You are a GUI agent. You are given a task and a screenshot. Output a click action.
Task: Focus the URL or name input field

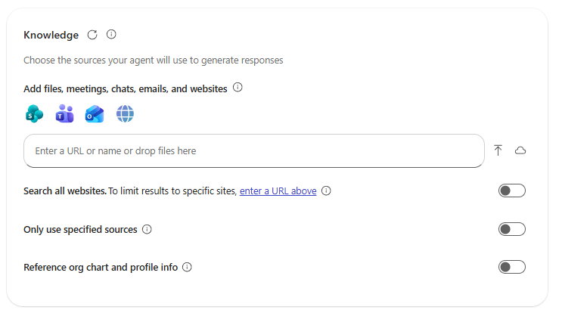(x=253, y=151)
